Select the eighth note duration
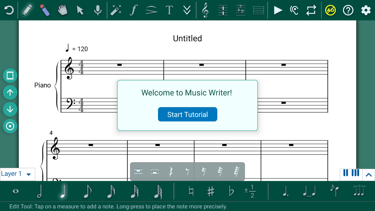 pyautogui.click(x=87, y=191)
